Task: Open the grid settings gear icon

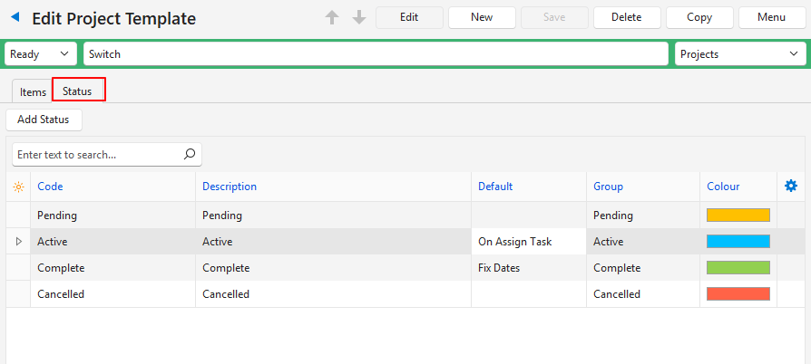Action: [790, 186]
